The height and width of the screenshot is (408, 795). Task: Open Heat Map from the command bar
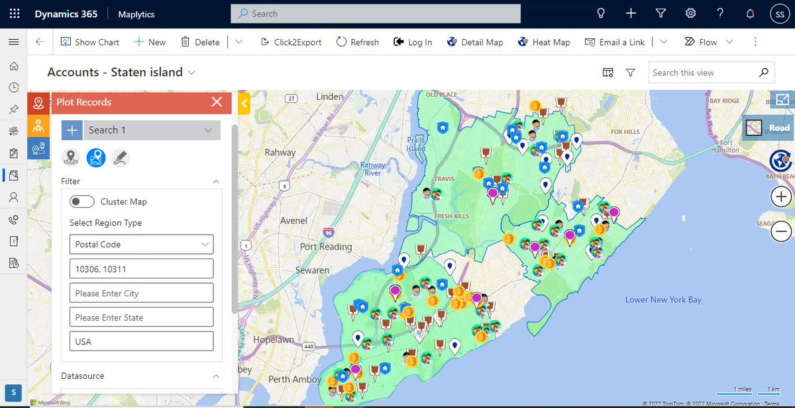pos(544,42)
